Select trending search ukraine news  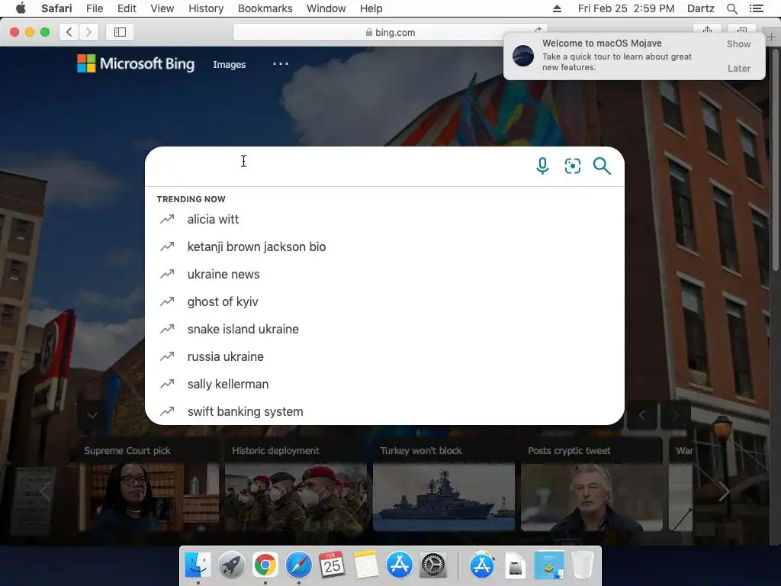(x=384, y=274)
